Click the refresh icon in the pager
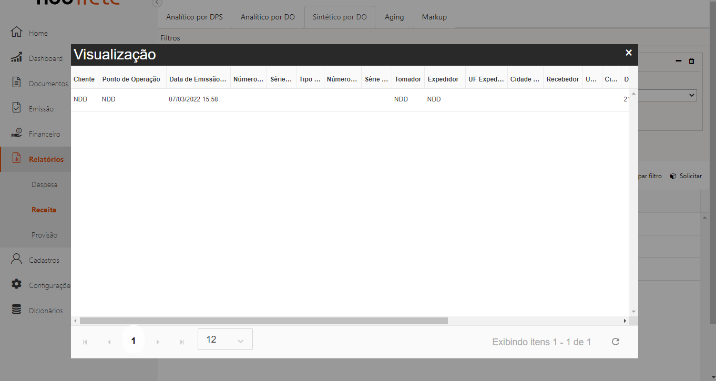 coord(616,342)
